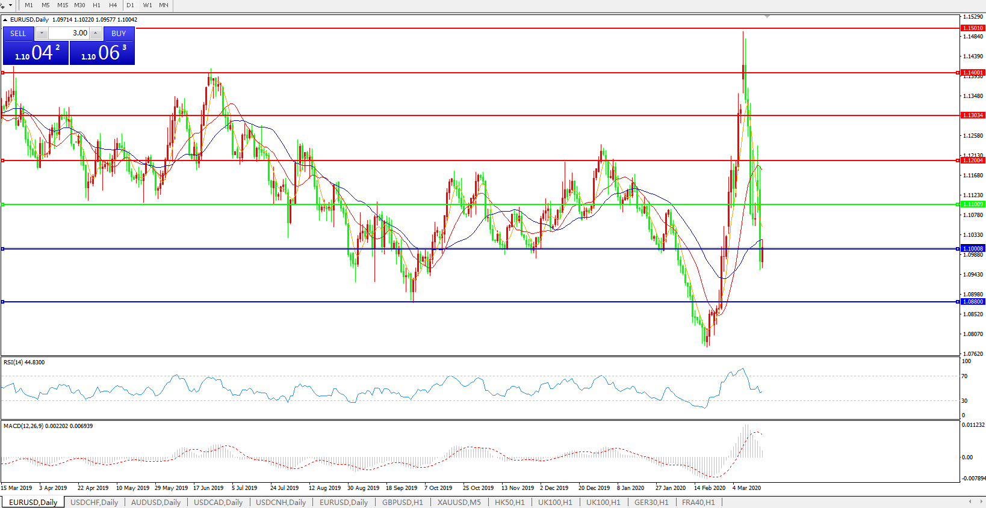This screenshot has height=508, width=986.
Task: Open the USDCHF,Daily chart tab
Action: [95, 503]
